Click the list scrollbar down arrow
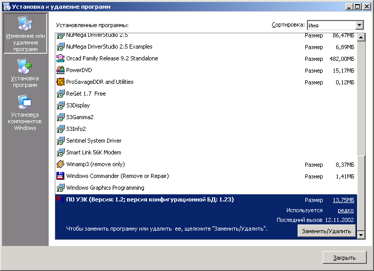 [x=361, y=235]
